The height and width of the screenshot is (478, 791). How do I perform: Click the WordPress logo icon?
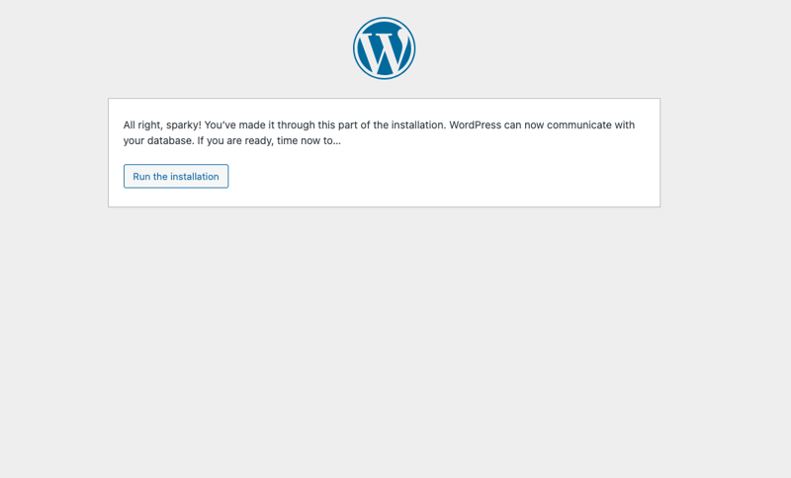[x=384, y=48]
